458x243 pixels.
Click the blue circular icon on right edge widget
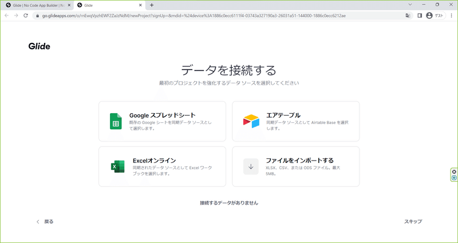[x=454, y=177]
